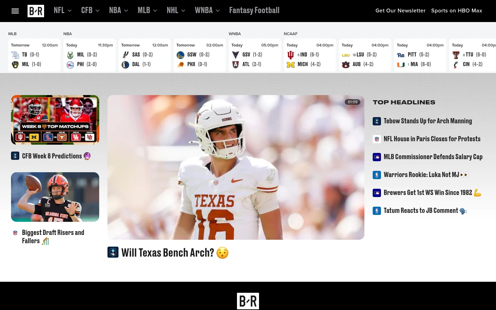The image size is (496, 310).
Task: Open the hamburger menu icon
Action: [x=15, y=11]
